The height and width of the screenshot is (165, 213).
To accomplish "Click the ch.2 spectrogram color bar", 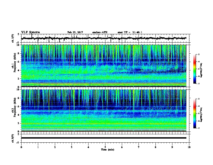I will 195,114.
